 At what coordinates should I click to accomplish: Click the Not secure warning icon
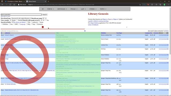(x=19, y=5)
